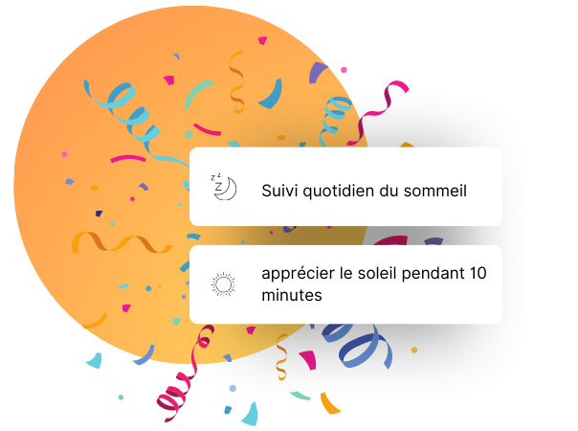Click the small orange dot at lower right
The width and height of the screenshot is (578, 431).
414,350
